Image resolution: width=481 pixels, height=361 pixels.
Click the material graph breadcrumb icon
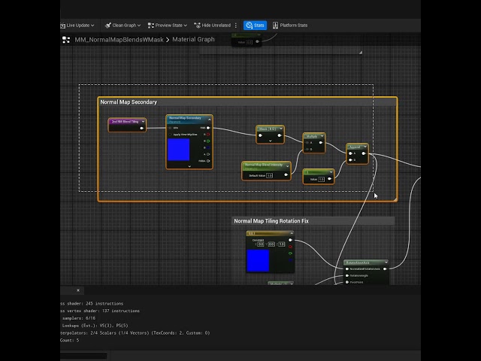coord(66,40)
